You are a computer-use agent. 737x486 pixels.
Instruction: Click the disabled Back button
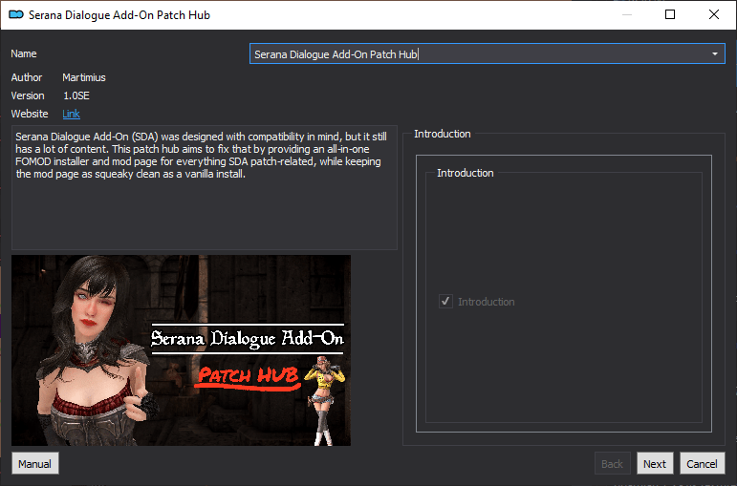612,464
